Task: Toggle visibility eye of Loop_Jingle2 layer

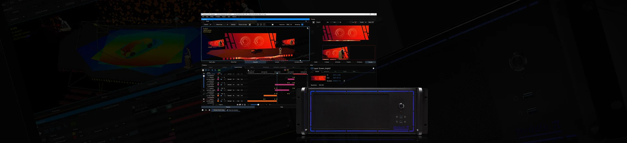Action: pos(221,96)
